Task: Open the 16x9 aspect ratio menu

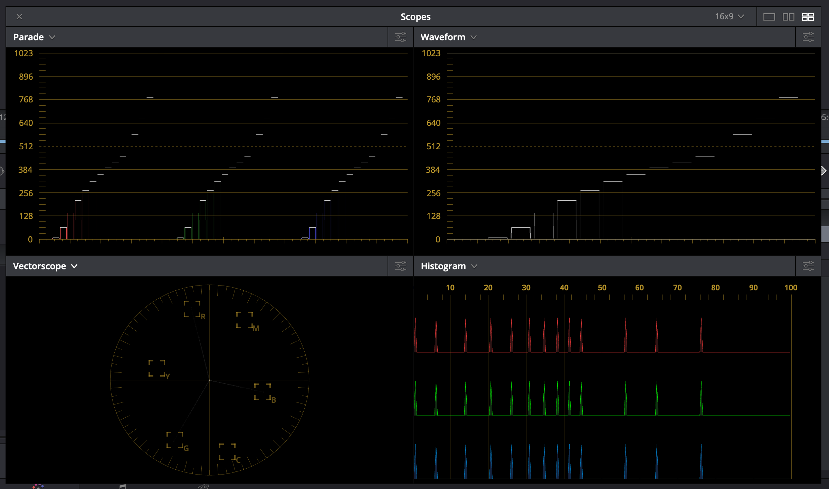Action: [729, 17]
